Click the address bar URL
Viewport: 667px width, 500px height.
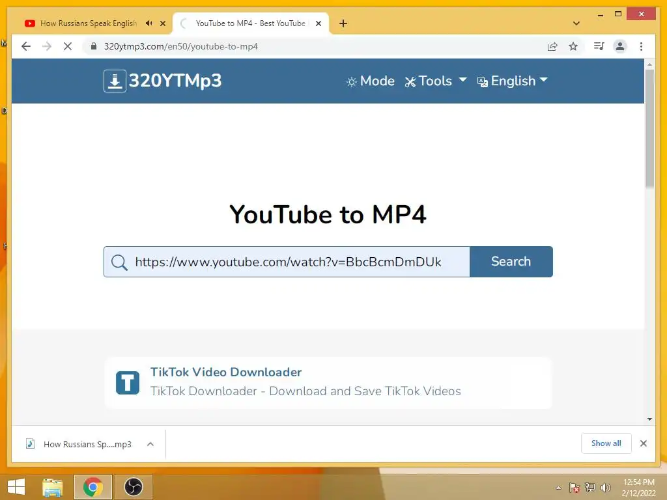[181, 46]
